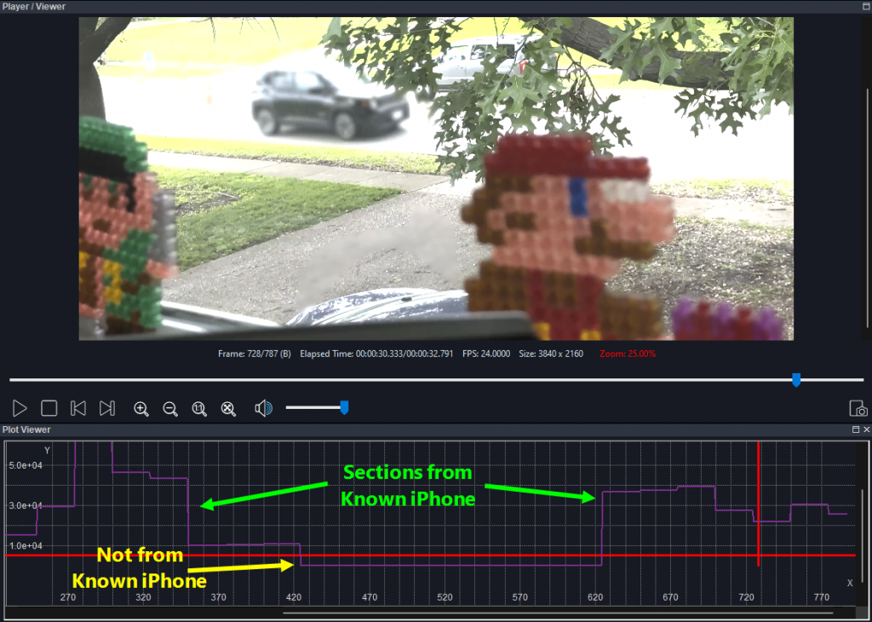Click the red Zoom 25.00% indicator
The image size is (872, 622).
pos(628,354)
